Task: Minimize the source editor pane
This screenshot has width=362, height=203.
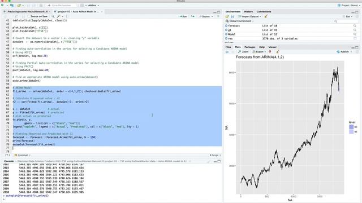Action: click(x=215, y=12)
